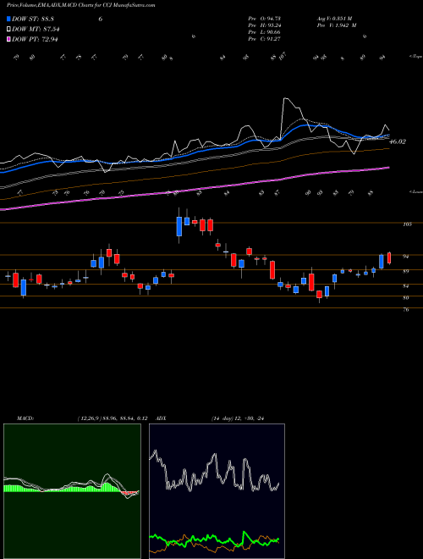
Task: Click the magenta DOW PT legend swatch
Action: (x=9, y=39)
